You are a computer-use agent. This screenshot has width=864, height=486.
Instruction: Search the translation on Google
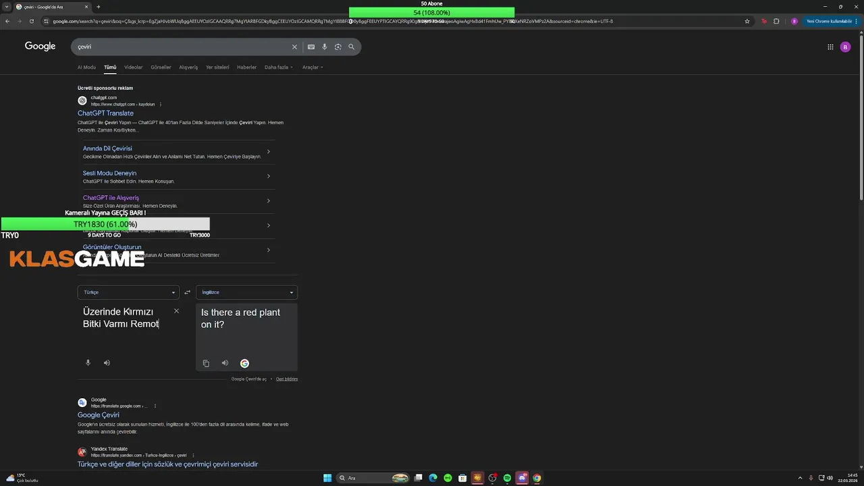tap(244, 363)
